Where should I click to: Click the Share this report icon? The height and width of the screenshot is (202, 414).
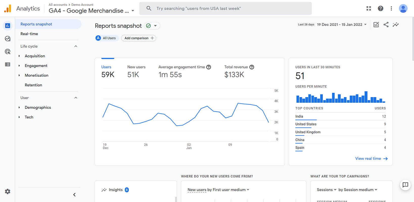tap(386, 24)
